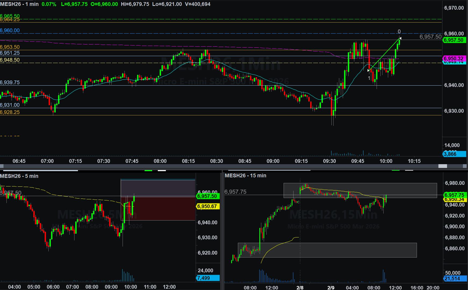Screen dimensions: 468x290
Task: Select the MESH26 - 15 min chart title
Action: pos(245,176)
